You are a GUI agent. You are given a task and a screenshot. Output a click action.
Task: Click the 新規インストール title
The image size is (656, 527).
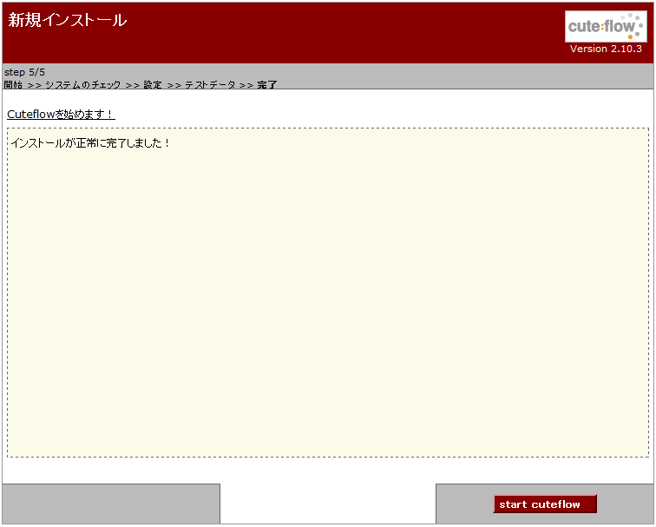tap(68, 20)
